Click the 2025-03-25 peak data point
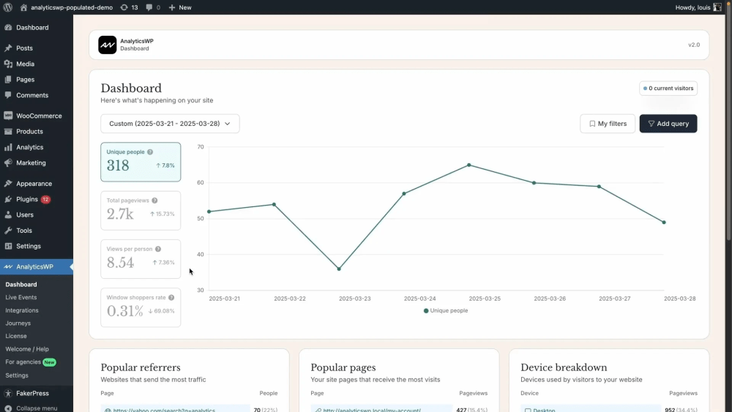 (x=468, y=165)
